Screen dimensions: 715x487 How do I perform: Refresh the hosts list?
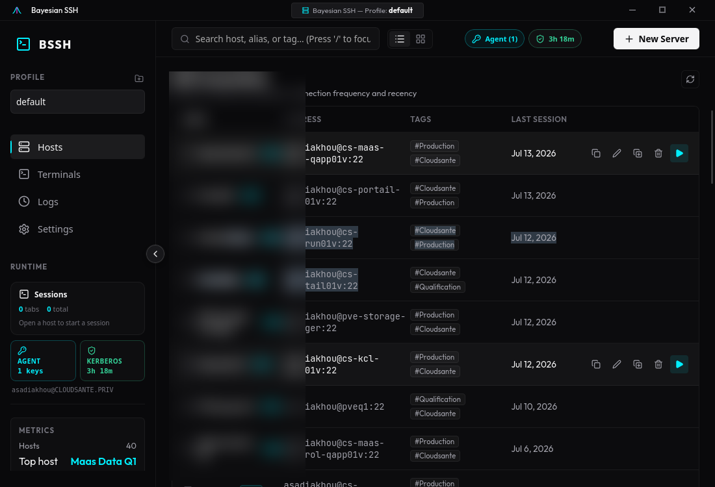coord(690,79)
